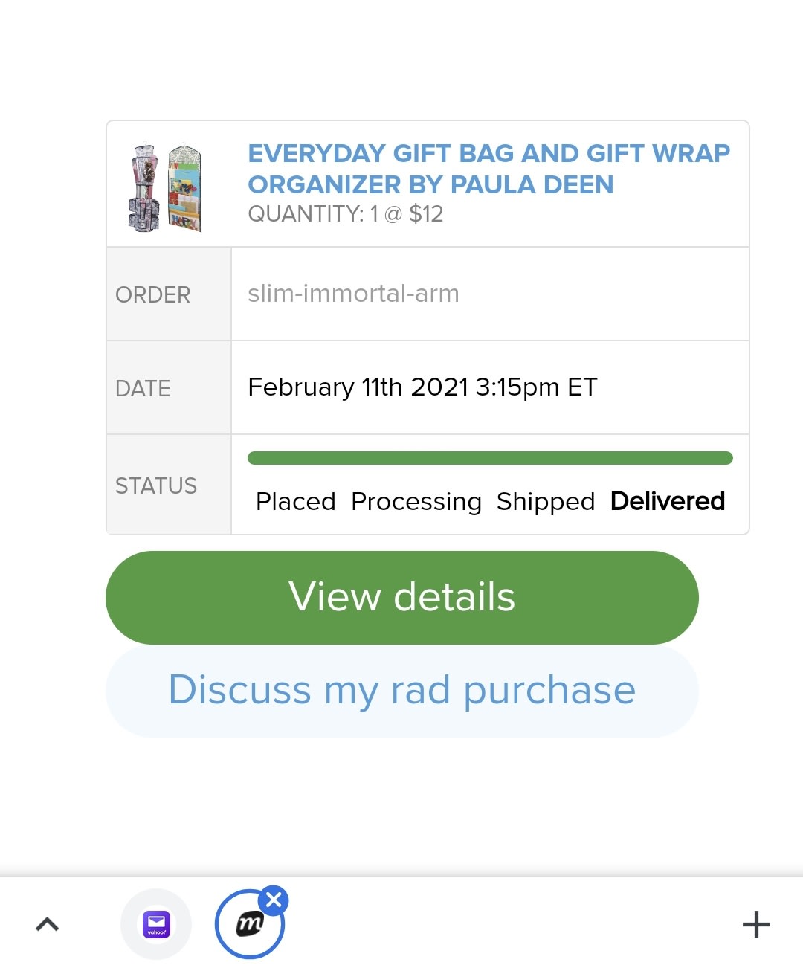Screen dimensions: 803x971
Task: Expand tabs using the up chevron
Action: [47, 925]
